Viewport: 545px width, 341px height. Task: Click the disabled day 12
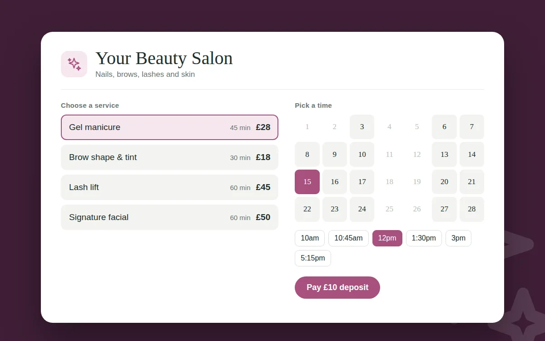click(417, 155)
